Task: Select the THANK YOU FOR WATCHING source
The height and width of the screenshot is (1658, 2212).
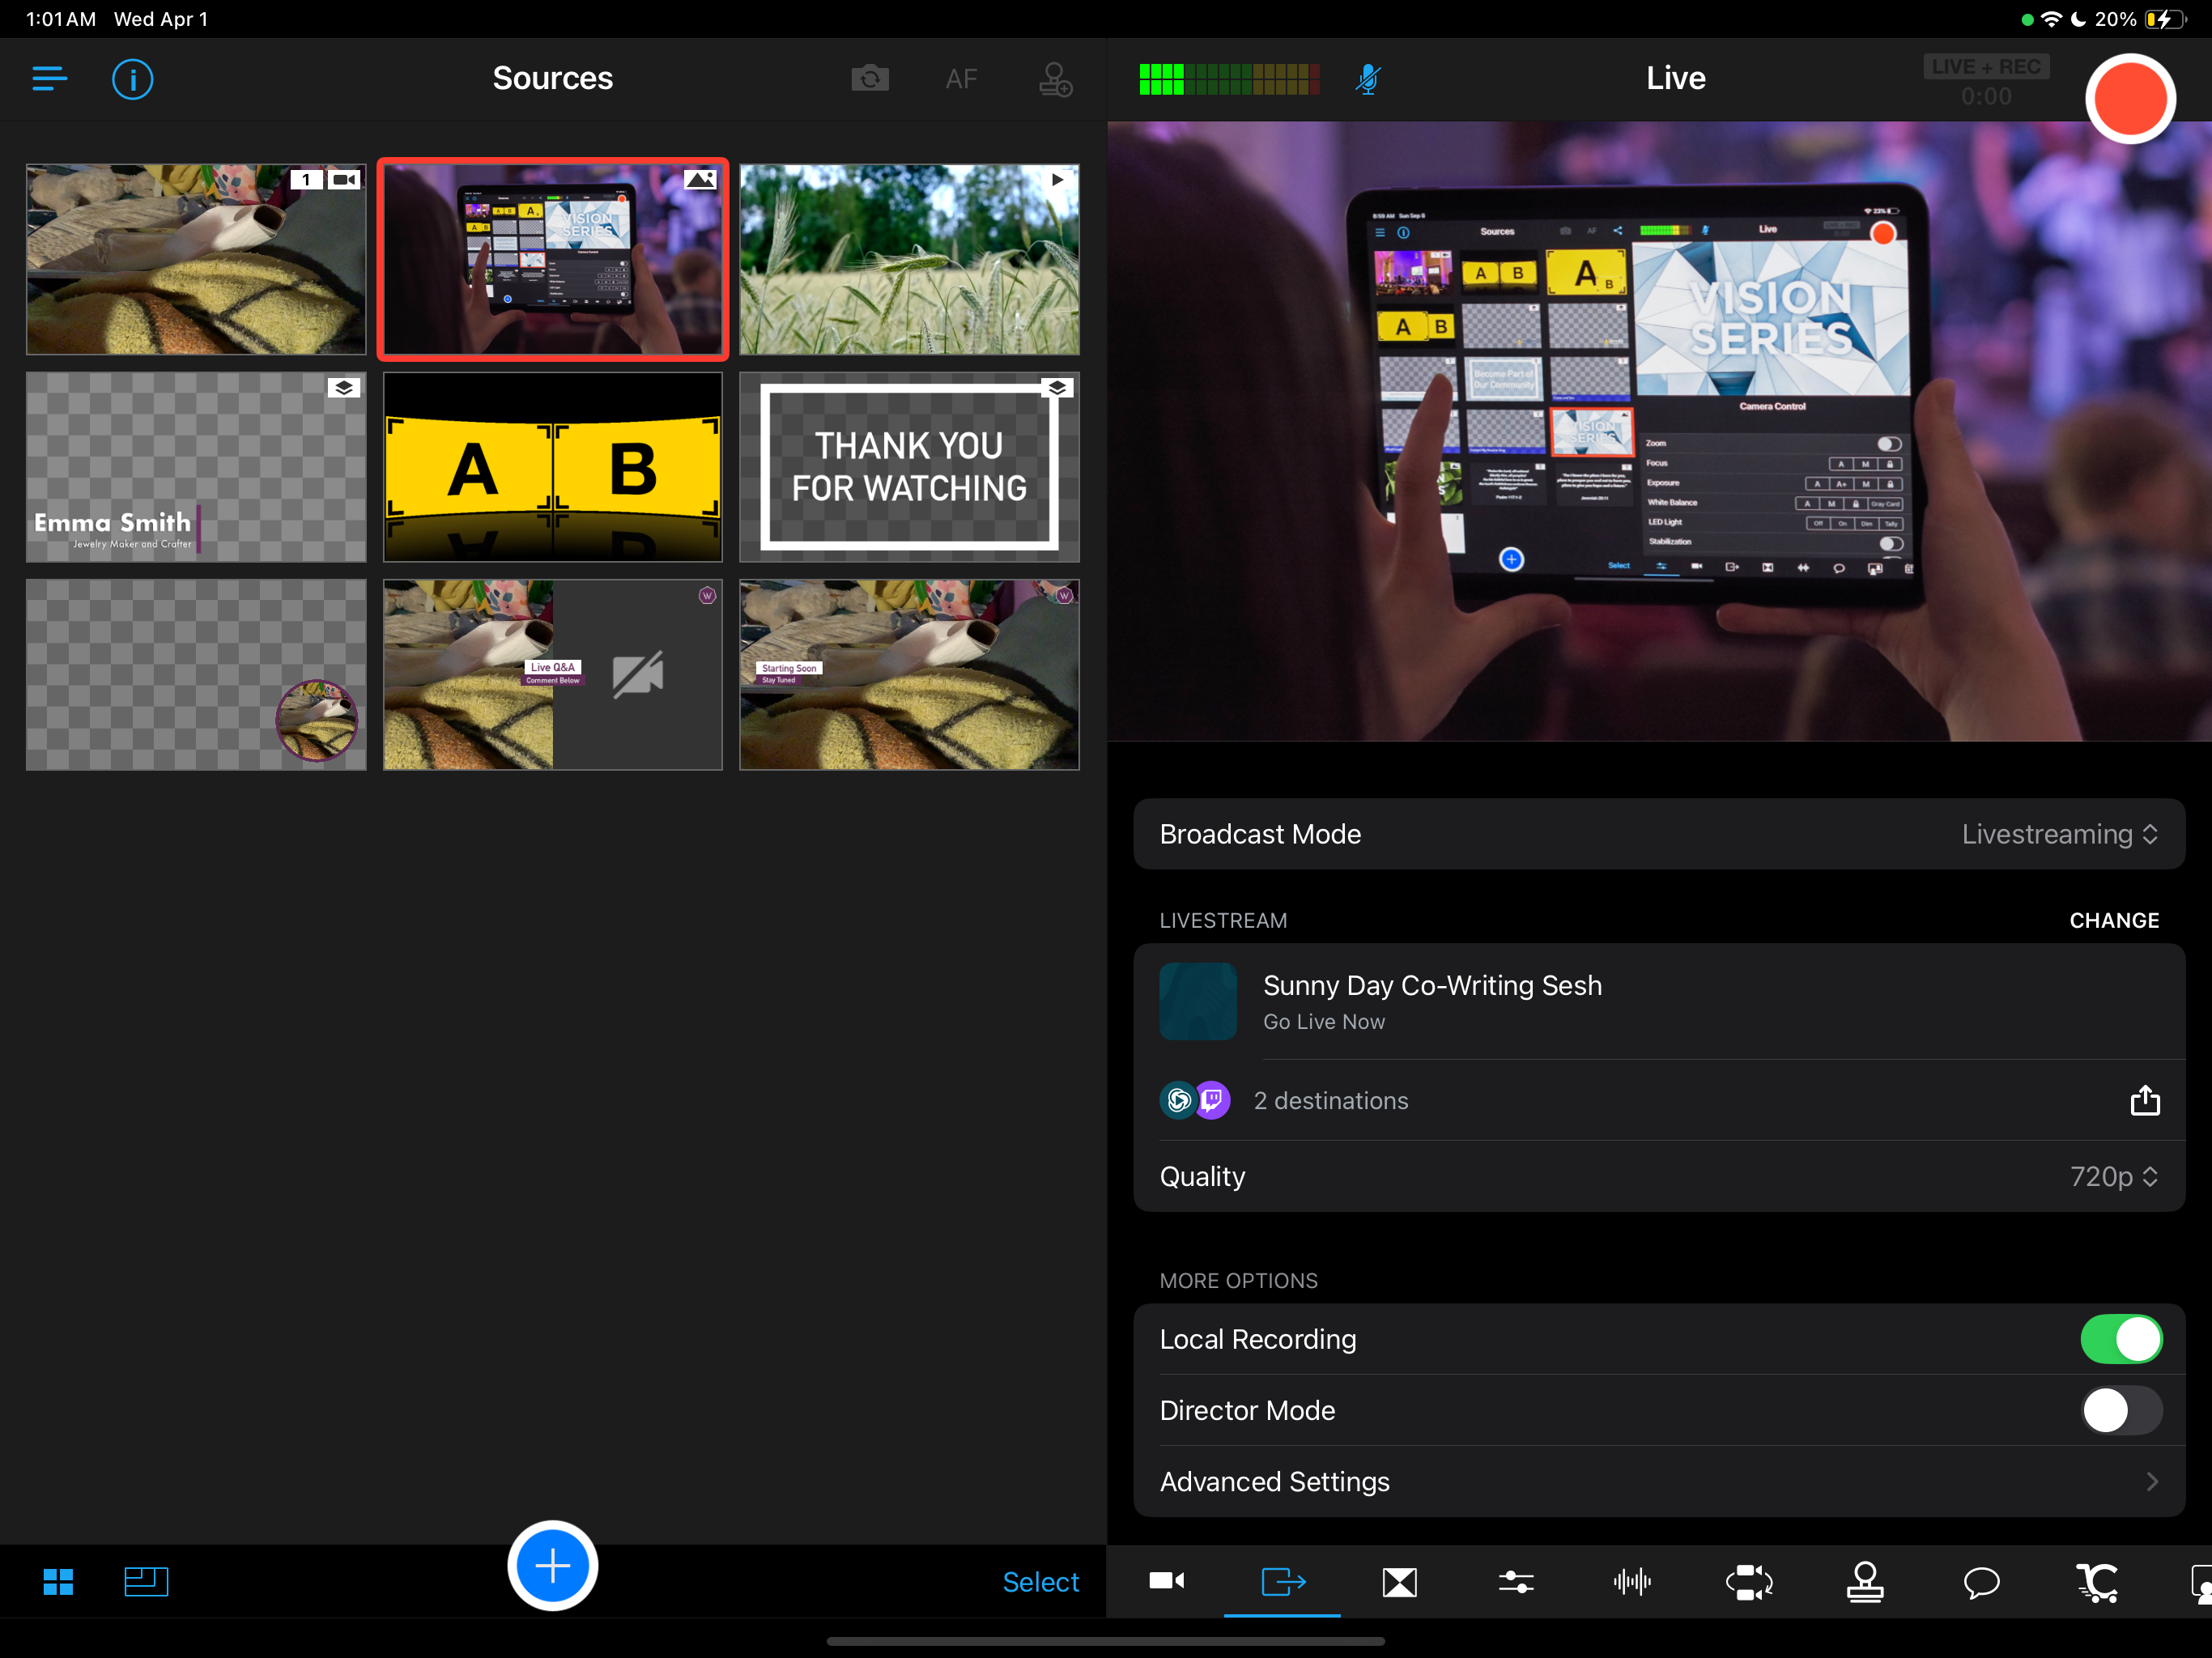Action: point(909,467)
